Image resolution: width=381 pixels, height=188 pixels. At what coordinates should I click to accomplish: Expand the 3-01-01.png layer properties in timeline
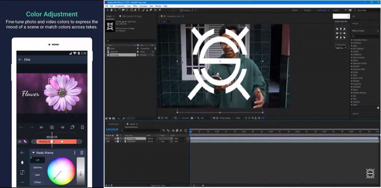coord(115,138)
